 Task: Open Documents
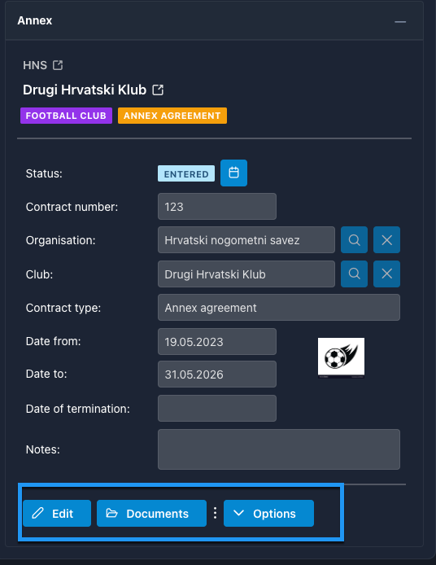tap(151, 513)
